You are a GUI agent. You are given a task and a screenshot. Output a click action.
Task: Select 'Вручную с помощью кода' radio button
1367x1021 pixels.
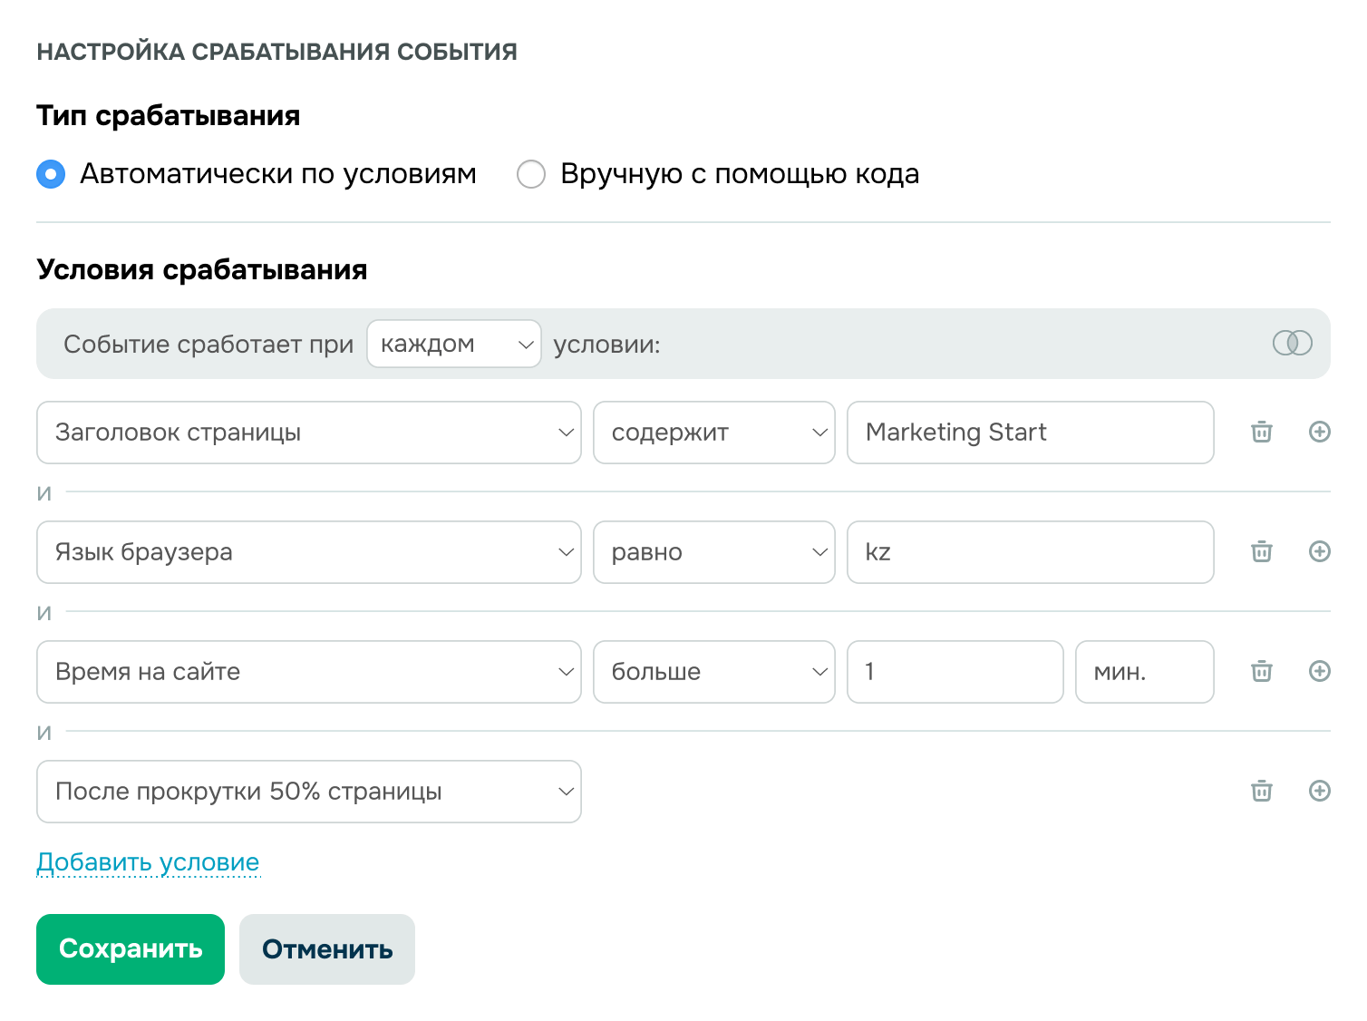point(531,174)
